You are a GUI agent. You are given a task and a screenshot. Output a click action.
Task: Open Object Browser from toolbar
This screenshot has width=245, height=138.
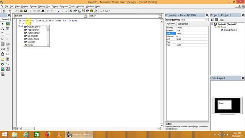tap(83, 11)
